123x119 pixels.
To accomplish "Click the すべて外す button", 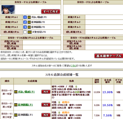I will point(50,12).
